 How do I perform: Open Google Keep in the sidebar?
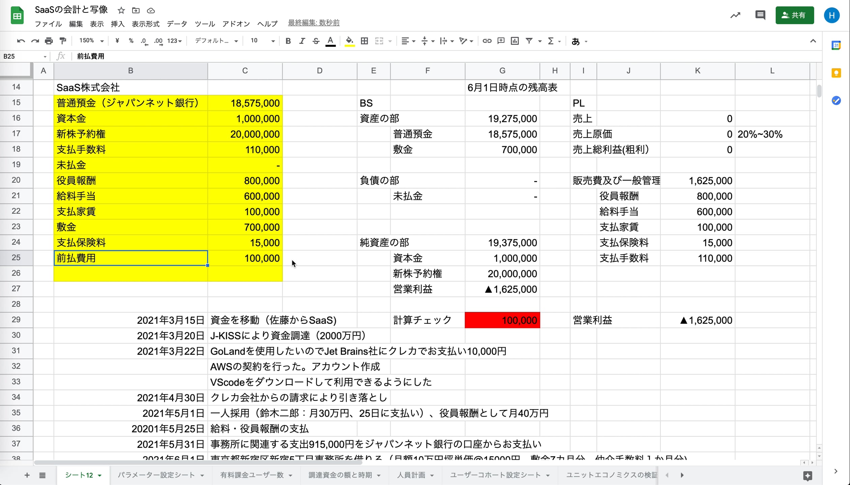tap(836, 73)
